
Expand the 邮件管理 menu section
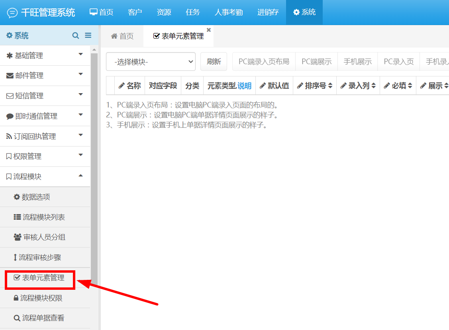[x=45, y=76]
